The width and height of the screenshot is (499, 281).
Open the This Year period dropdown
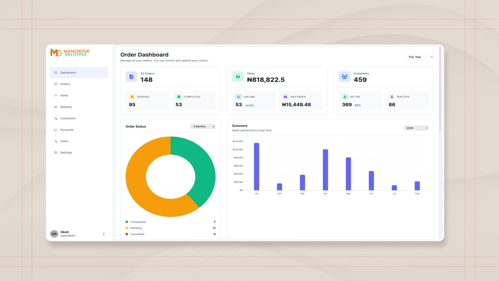click(419, 57)
